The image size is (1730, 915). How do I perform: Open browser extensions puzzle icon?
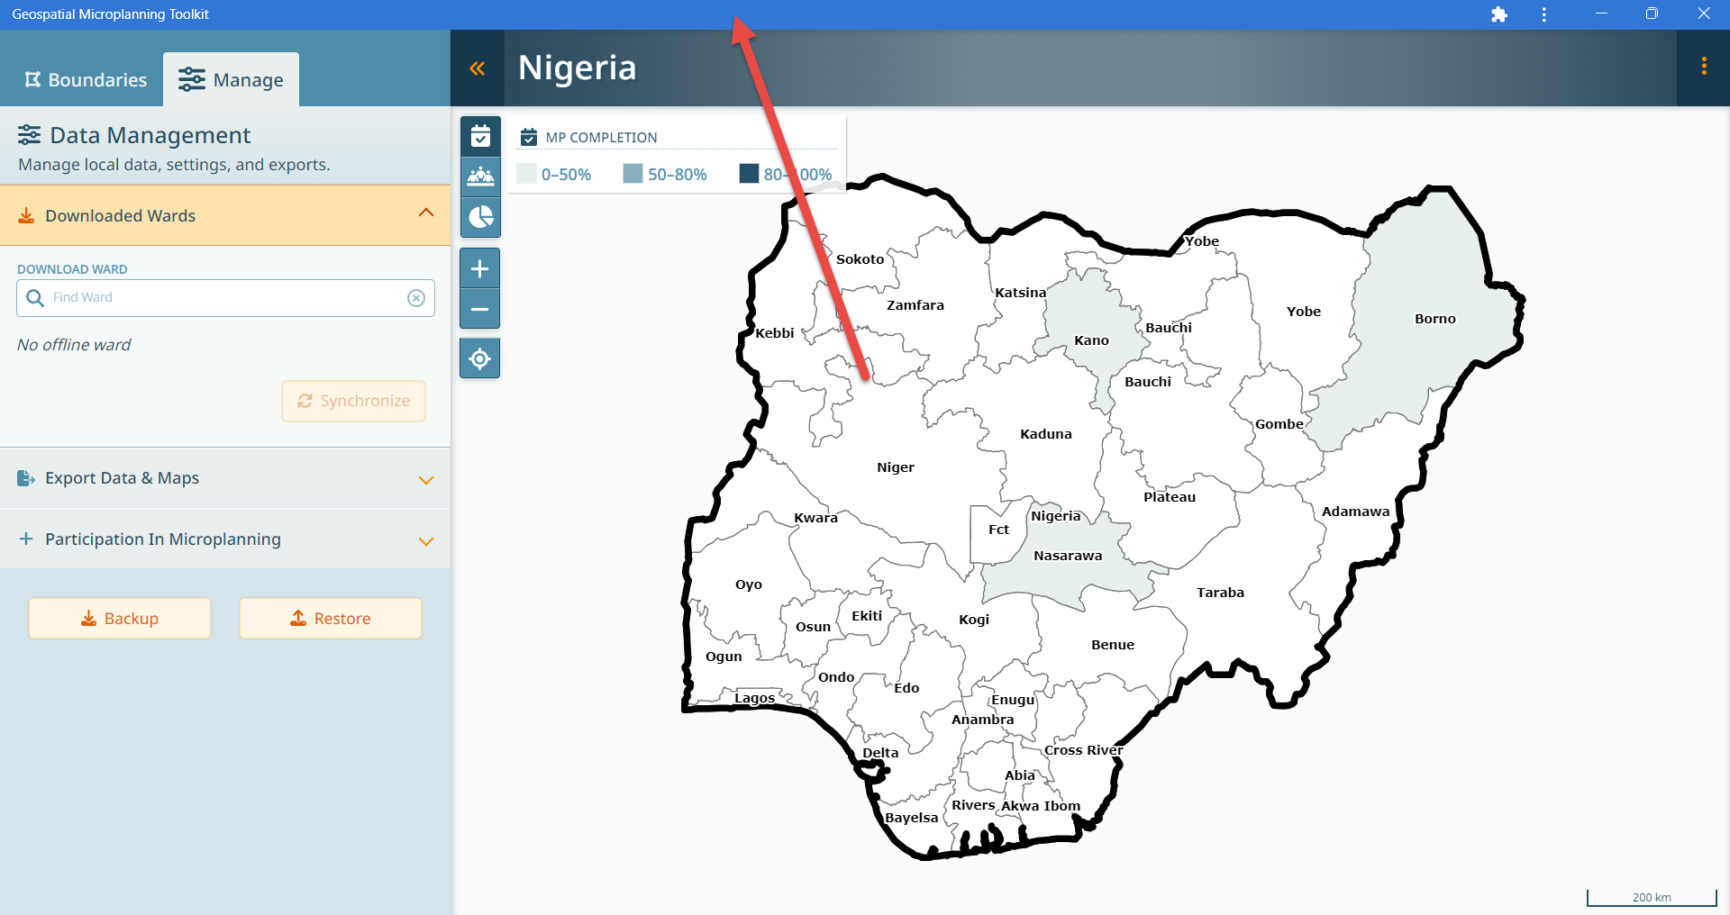point(1499,14)
